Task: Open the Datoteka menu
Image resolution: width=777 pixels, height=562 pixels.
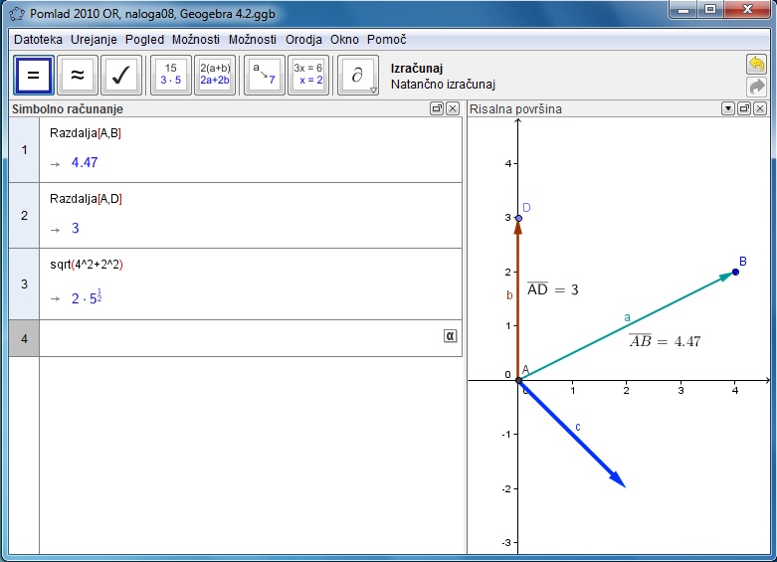Action: [38, 40]
